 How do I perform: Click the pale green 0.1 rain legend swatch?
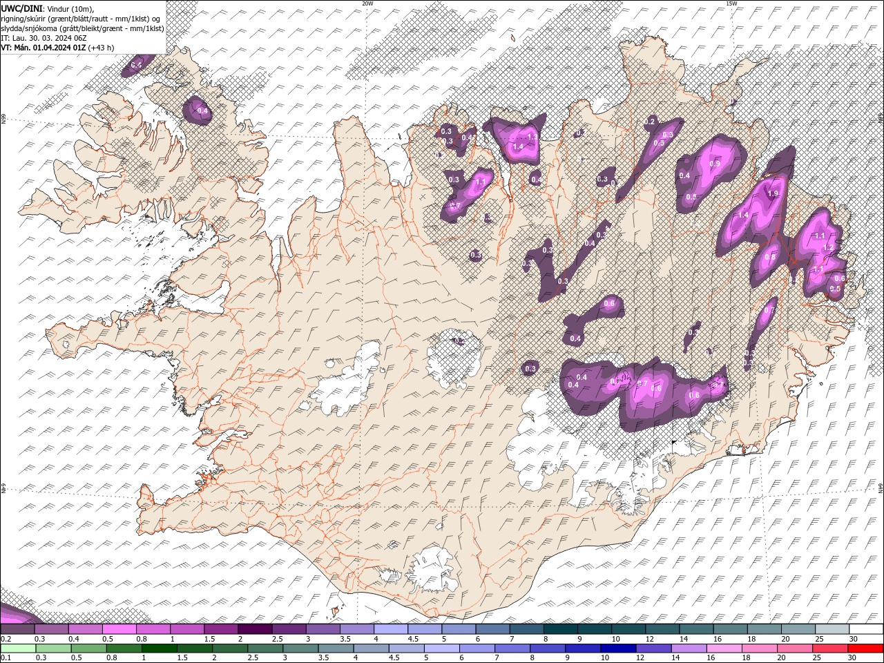(x=18, y=648)
